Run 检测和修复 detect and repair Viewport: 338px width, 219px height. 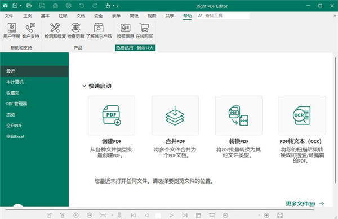[55, 31]
